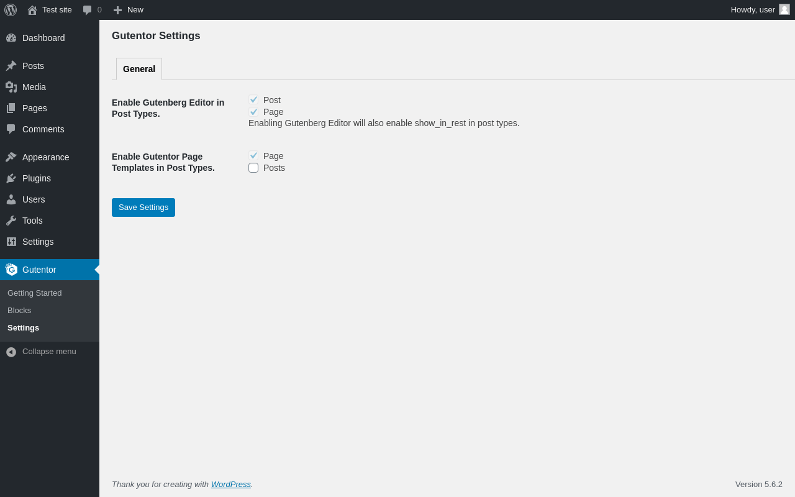Click the user avatar in admin bar
This screenshot has height=497, width=795.
pos(784,9)
